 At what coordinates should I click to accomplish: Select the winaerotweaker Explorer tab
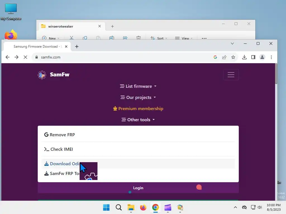click(71, 26)
